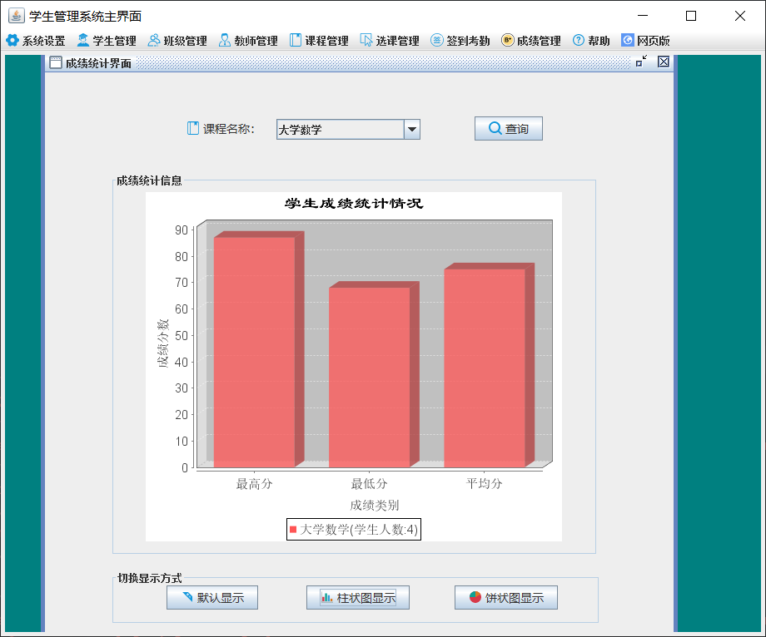Click the 查询 query button
This screenshot has height=637, width=766.
click(x=510, y=128)
